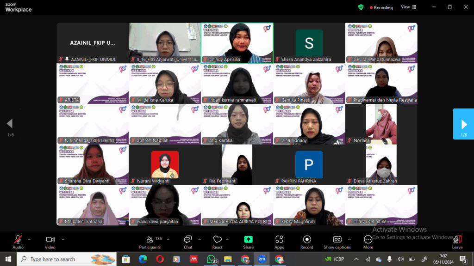The width and height of the screenshot is (474, 266).
Task: Expand chat options arrow next to Chat
Action: pyautogui.click(x=199, y=240)
